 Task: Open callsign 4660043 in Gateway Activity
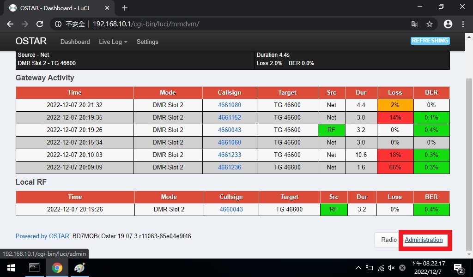pyautogui.click(x=230, y=130)
